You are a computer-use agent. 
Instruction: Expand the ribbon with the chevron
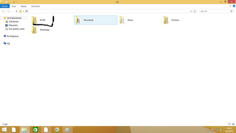pos(230,6)
